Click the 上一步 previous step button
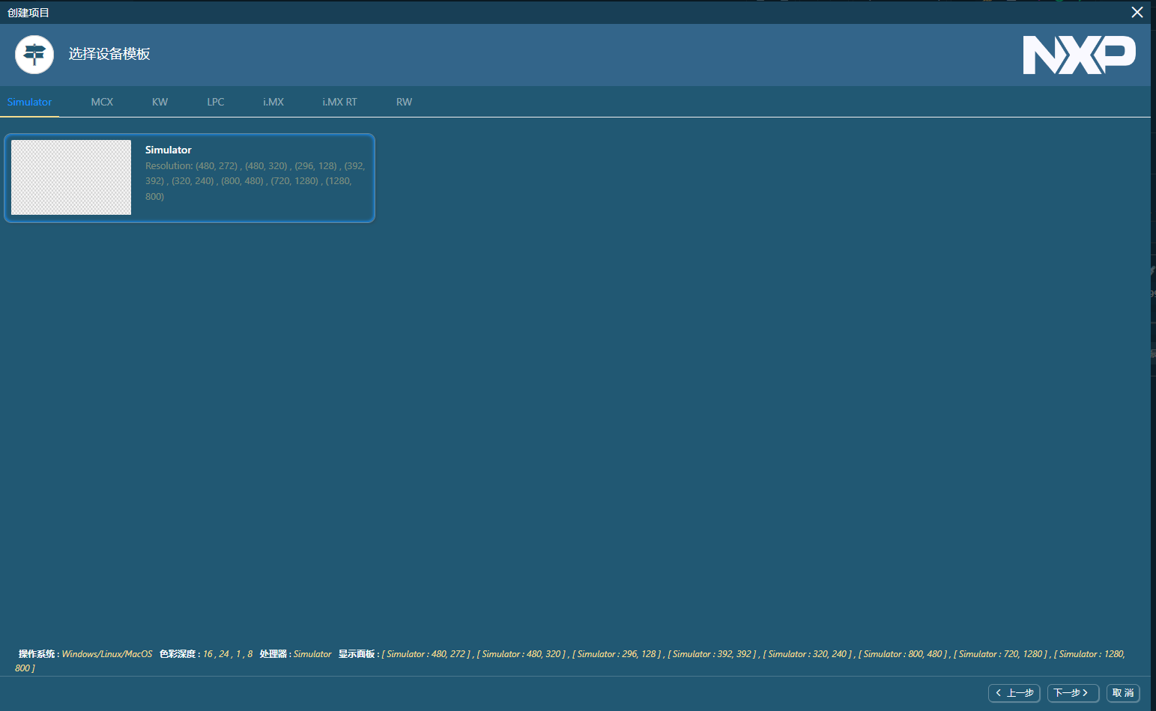1156x711 pixels. pyautogui.click(x=1014, y=693)
